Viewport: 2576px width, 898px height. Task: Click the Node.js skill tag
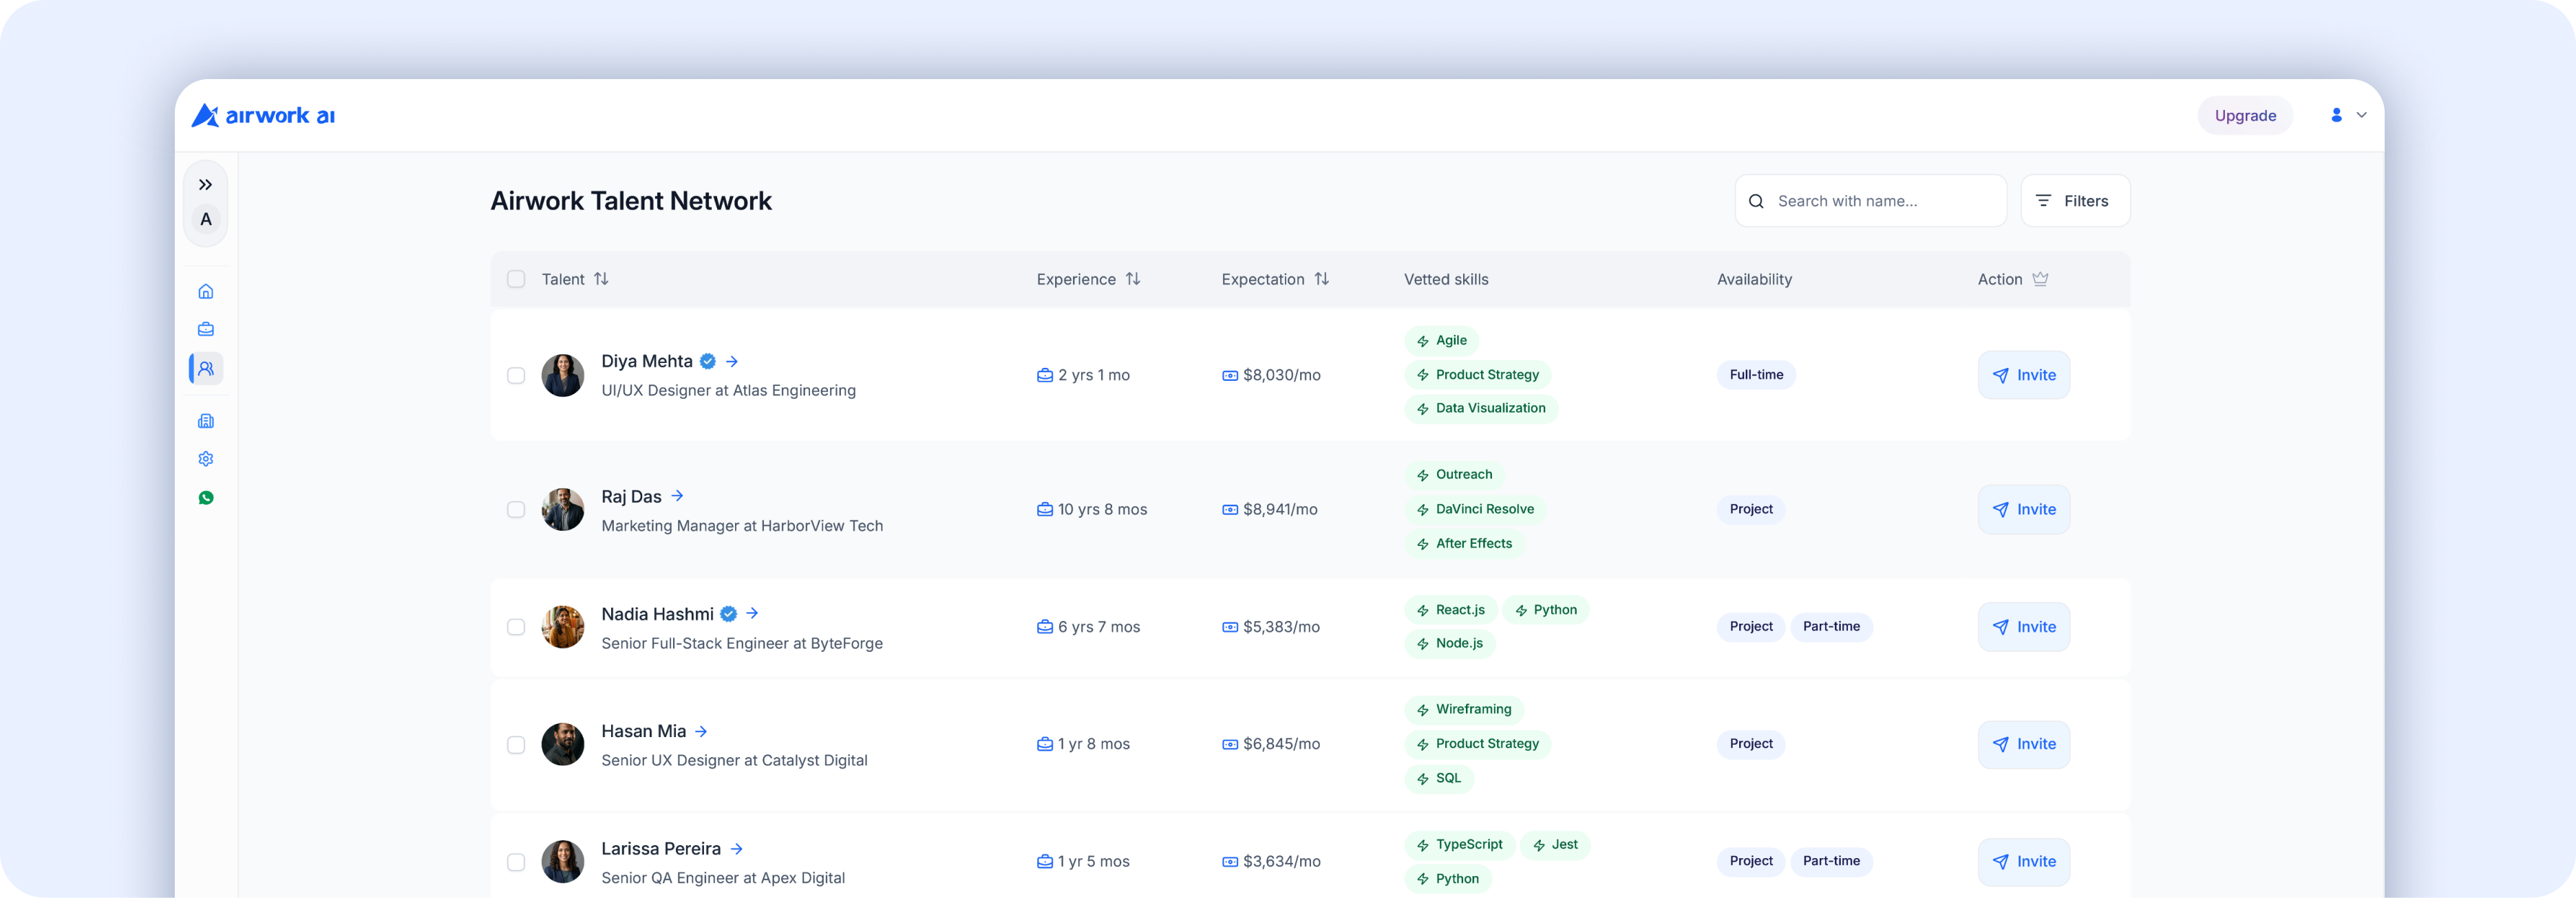point(1450,644)
